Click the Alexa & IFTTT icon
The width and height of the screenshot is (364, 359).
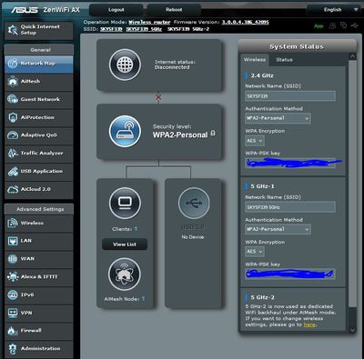point(13,276)
